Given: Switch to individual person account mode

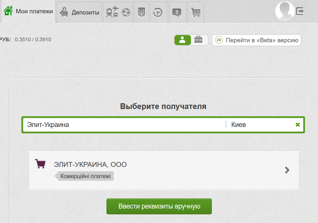Looking at the screenshot, I should [x=183, y=40].
